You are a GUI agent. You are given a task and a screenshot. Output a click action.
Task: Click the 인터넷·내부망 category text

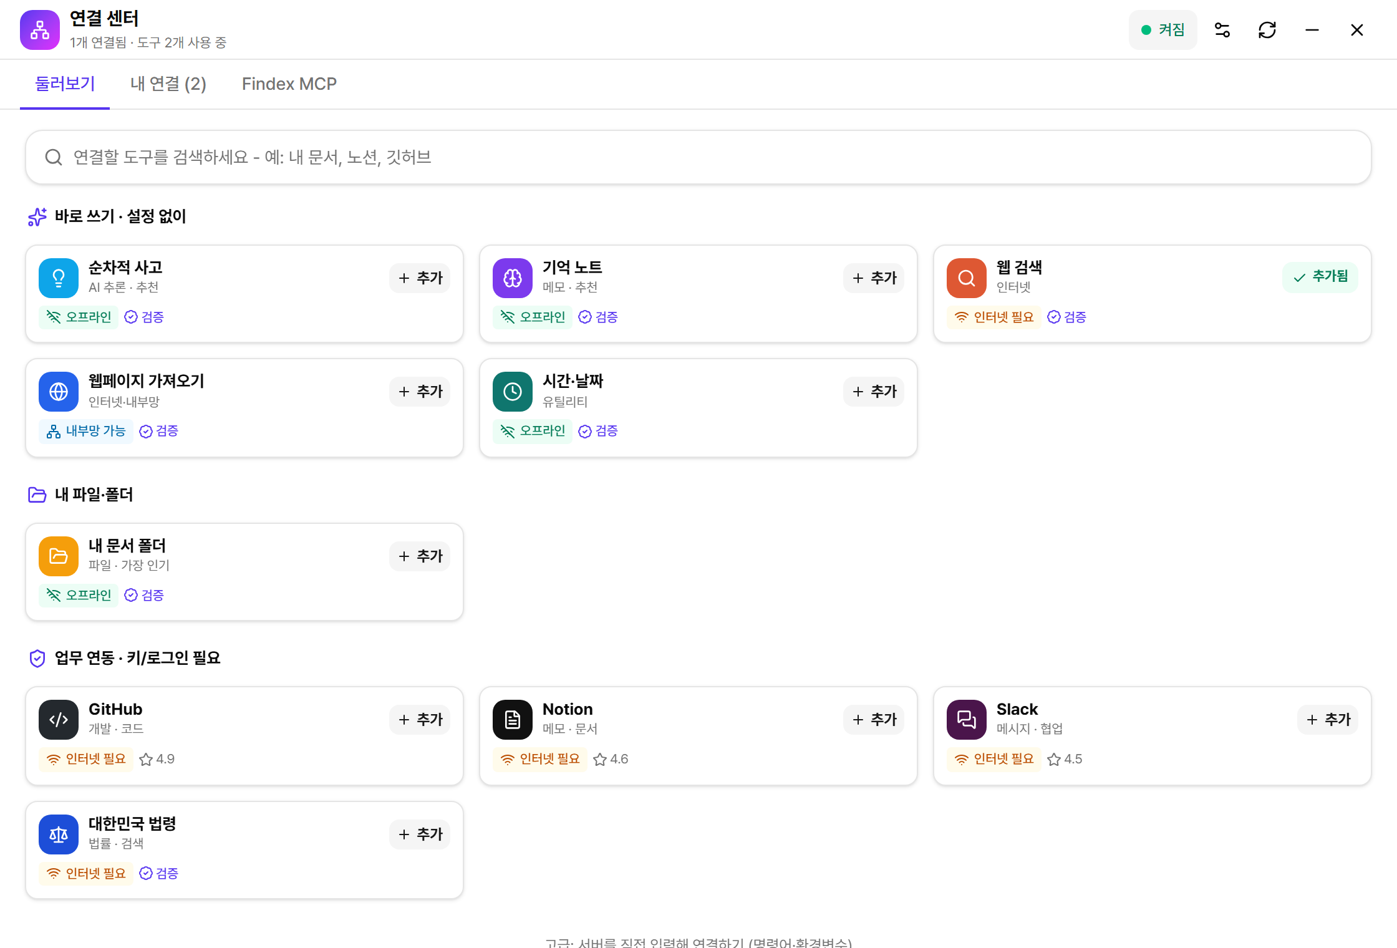coord(124,402)
